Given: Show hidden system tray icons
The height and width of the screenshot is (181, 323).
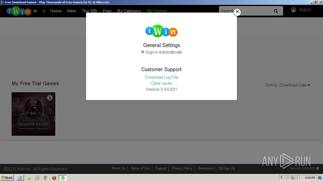Looking at the screenshot, I should tap(281, 177).
